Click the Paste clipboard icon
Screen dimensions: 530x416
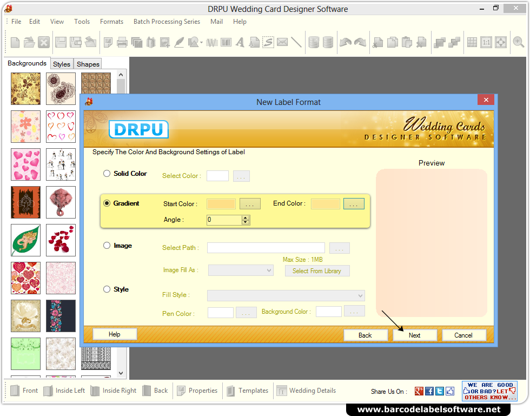(407, 43)
